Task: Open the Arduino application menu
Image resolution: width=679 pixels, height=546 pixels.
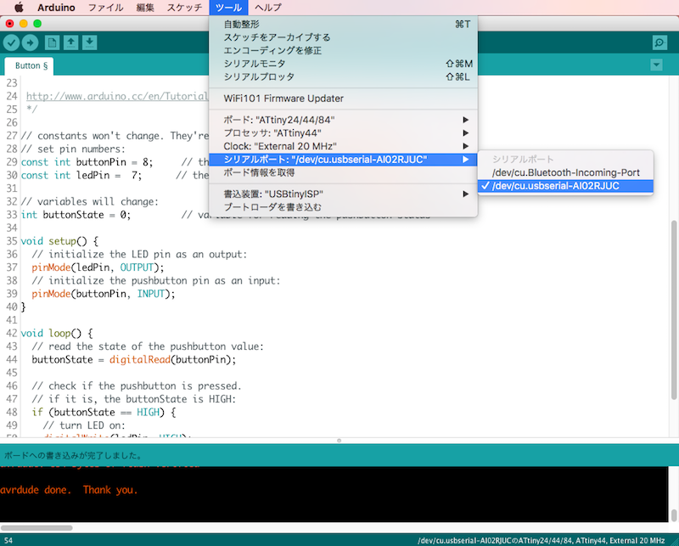Action: 56,8
